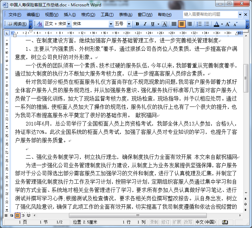Screen dimensions: 252x228
Task: Toggle bulleted list
Action: tap(207, 24)
